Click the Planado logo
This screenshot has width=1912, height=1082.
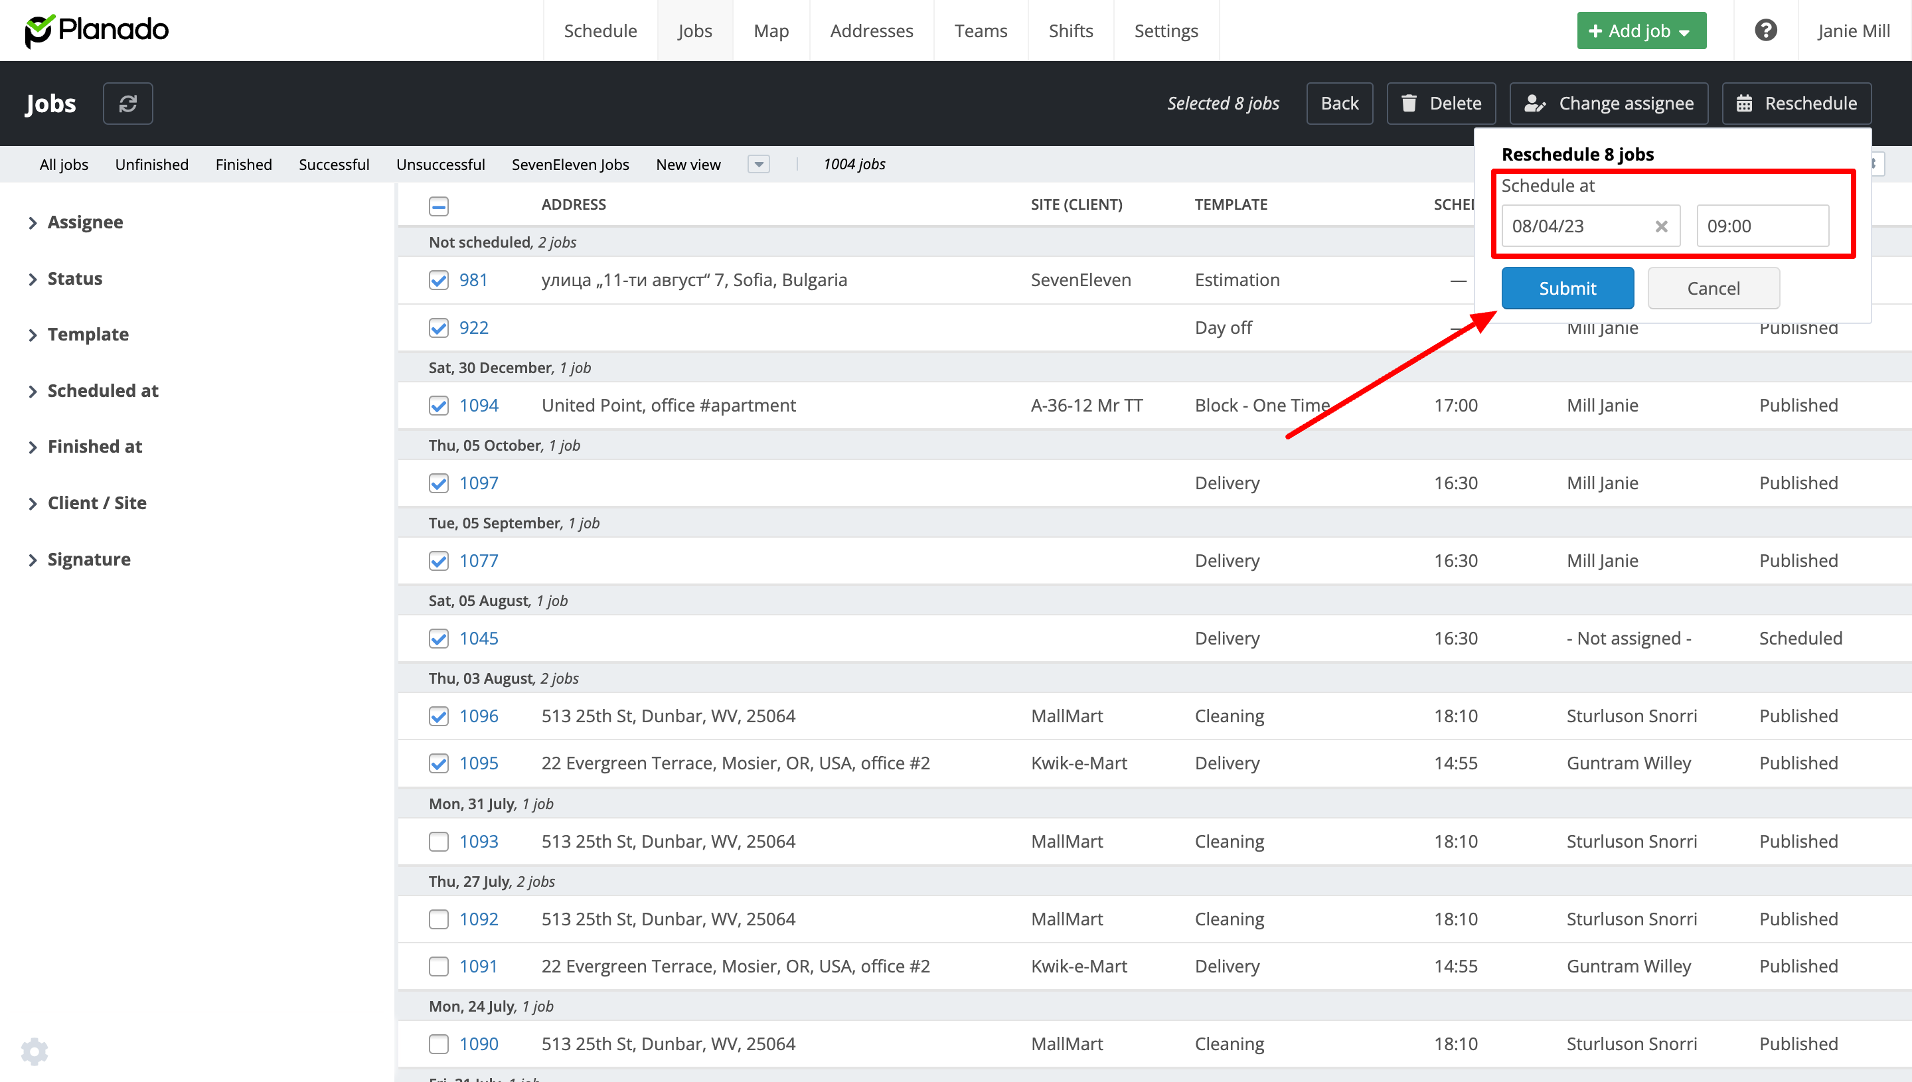point(97,31)
